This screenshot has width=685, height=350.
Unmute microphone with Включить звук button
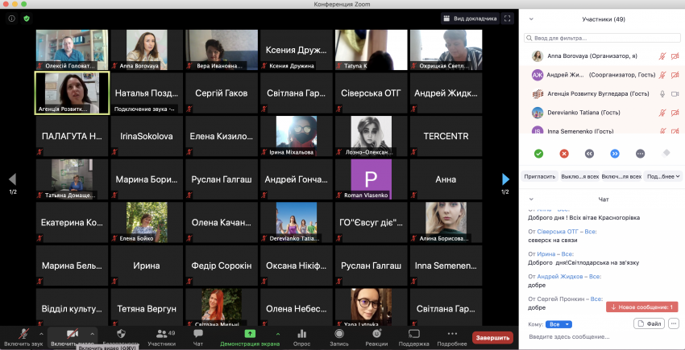23,337
